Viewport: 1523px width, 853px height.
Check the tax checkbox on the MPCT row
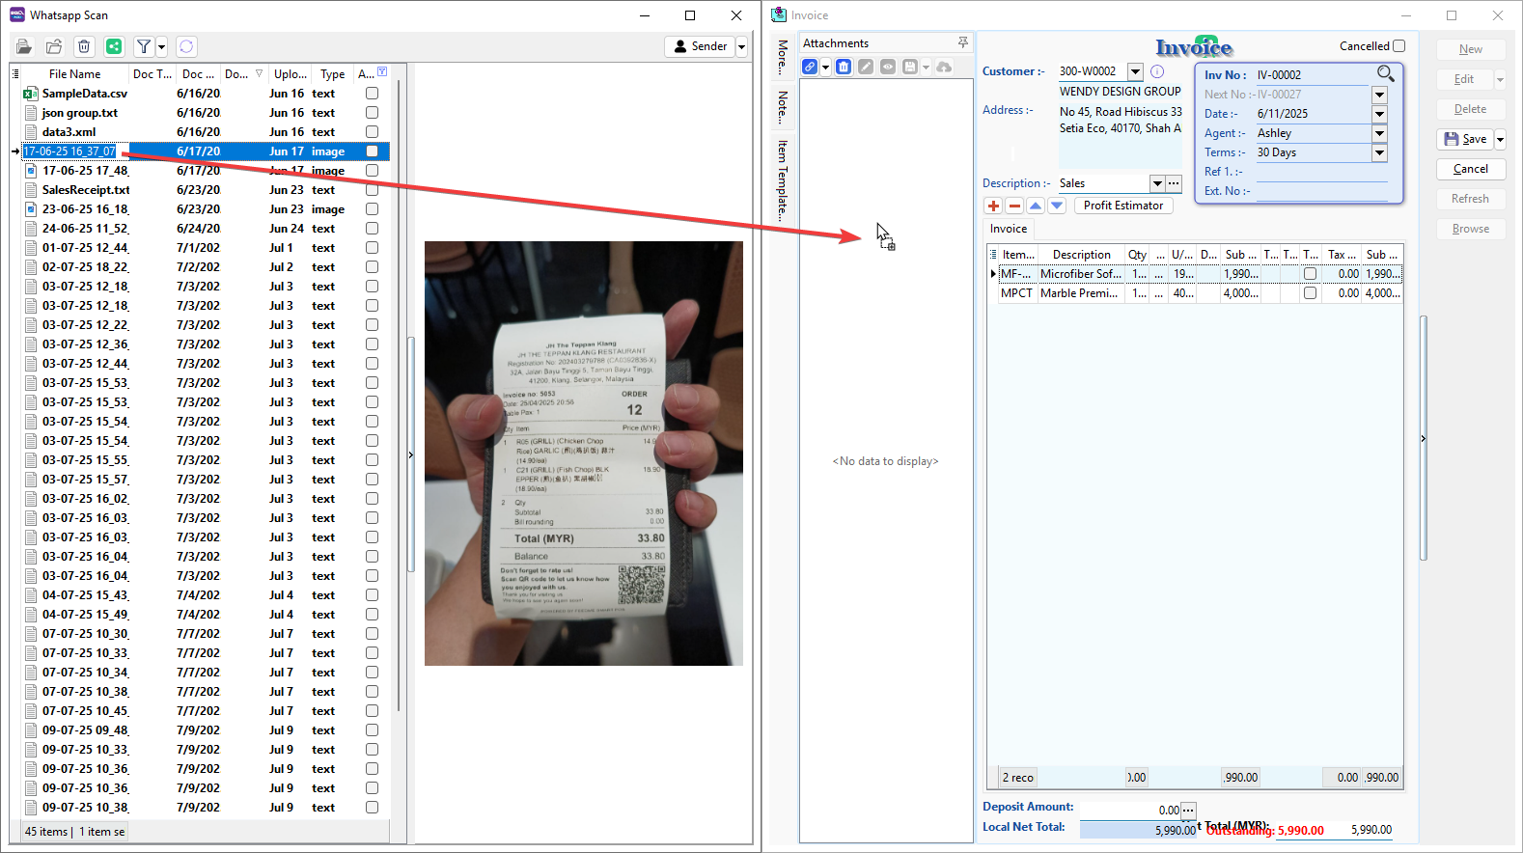click(1310, 293)
